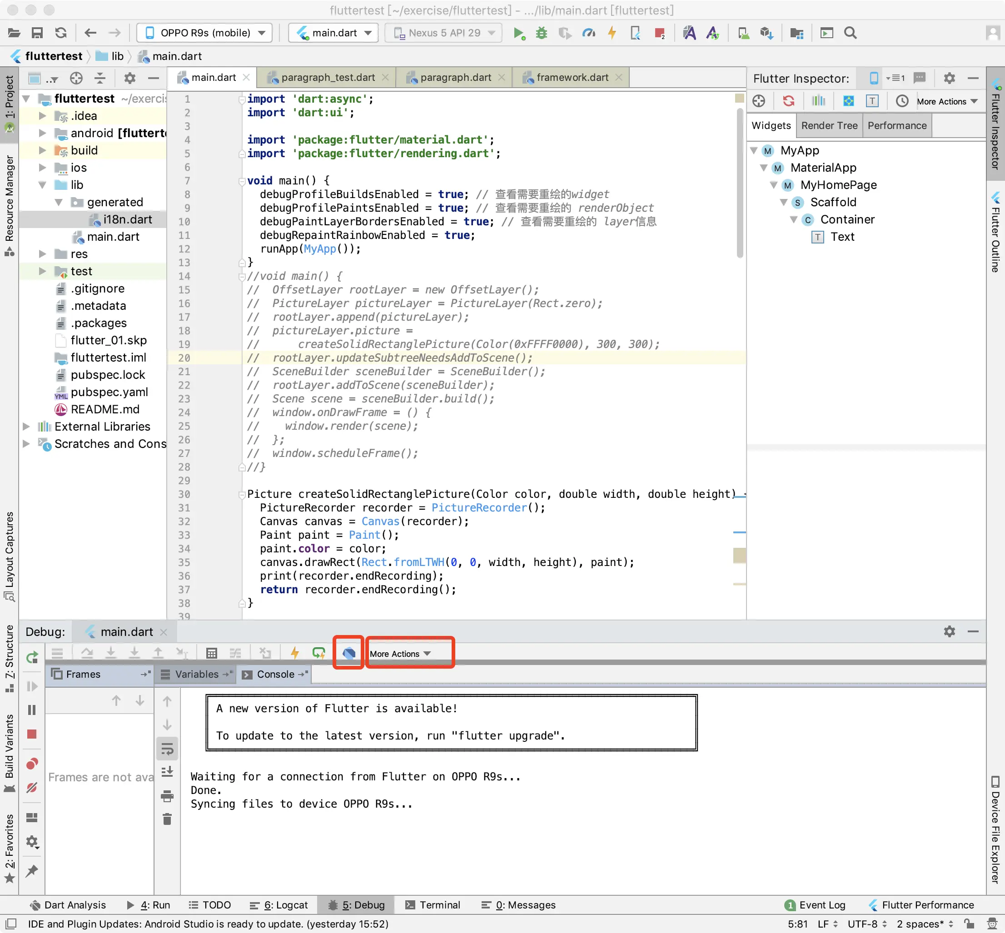Collapse MyHomePage in widget tree
Image resolution: width=1005 pixels, height=933 pixels.
[773, 185]
